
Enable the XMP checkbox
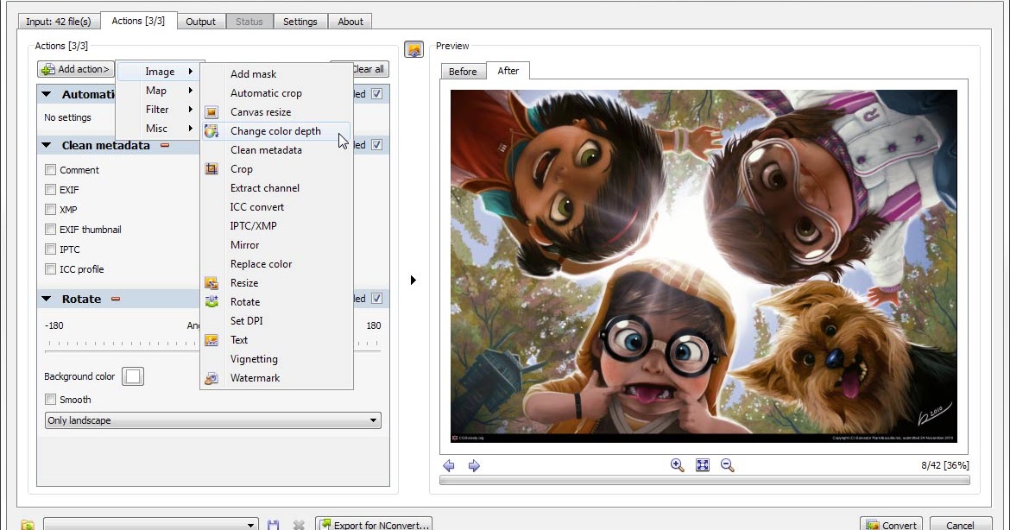pos(50,209)
